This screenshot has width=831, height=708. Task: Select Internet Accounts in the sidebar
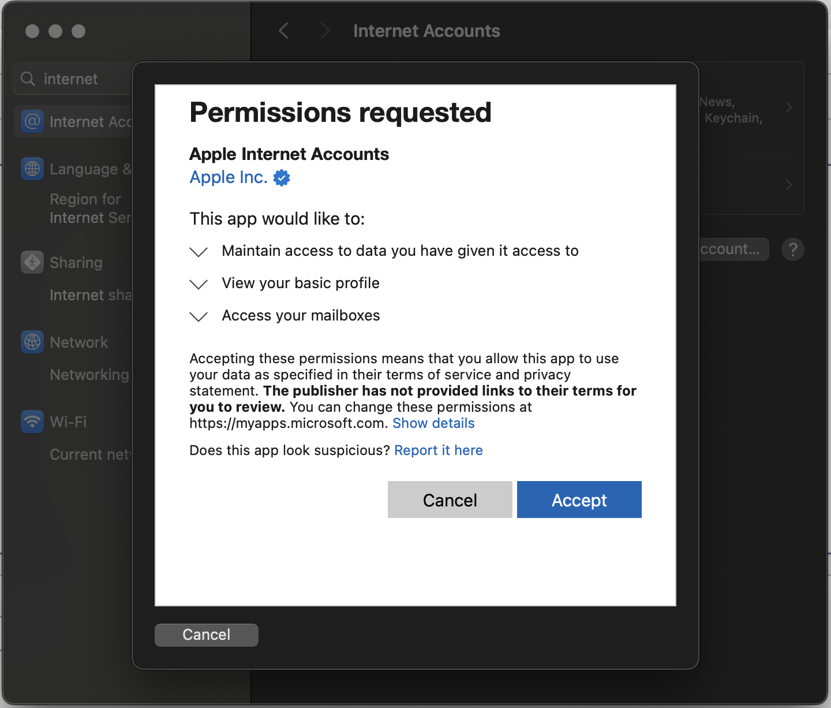(x=73, y=122)
